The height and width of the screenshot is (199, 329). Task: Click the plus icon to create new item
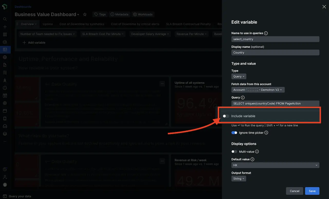[x=5, y=27]
